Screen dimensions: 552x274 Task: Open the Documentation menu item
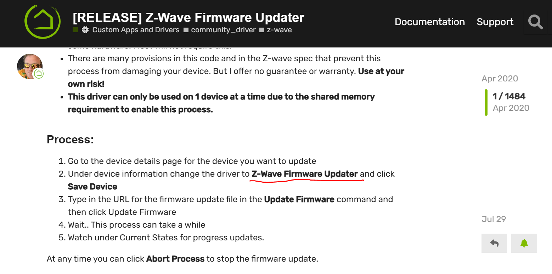430,22
